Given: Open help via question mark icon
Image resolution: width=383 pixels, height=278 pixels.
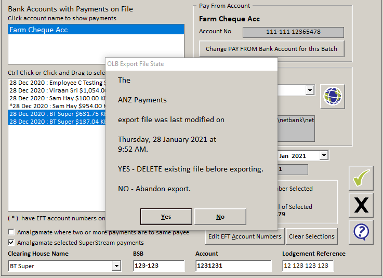Looking at the screenshot, I should tap(361, 232).
